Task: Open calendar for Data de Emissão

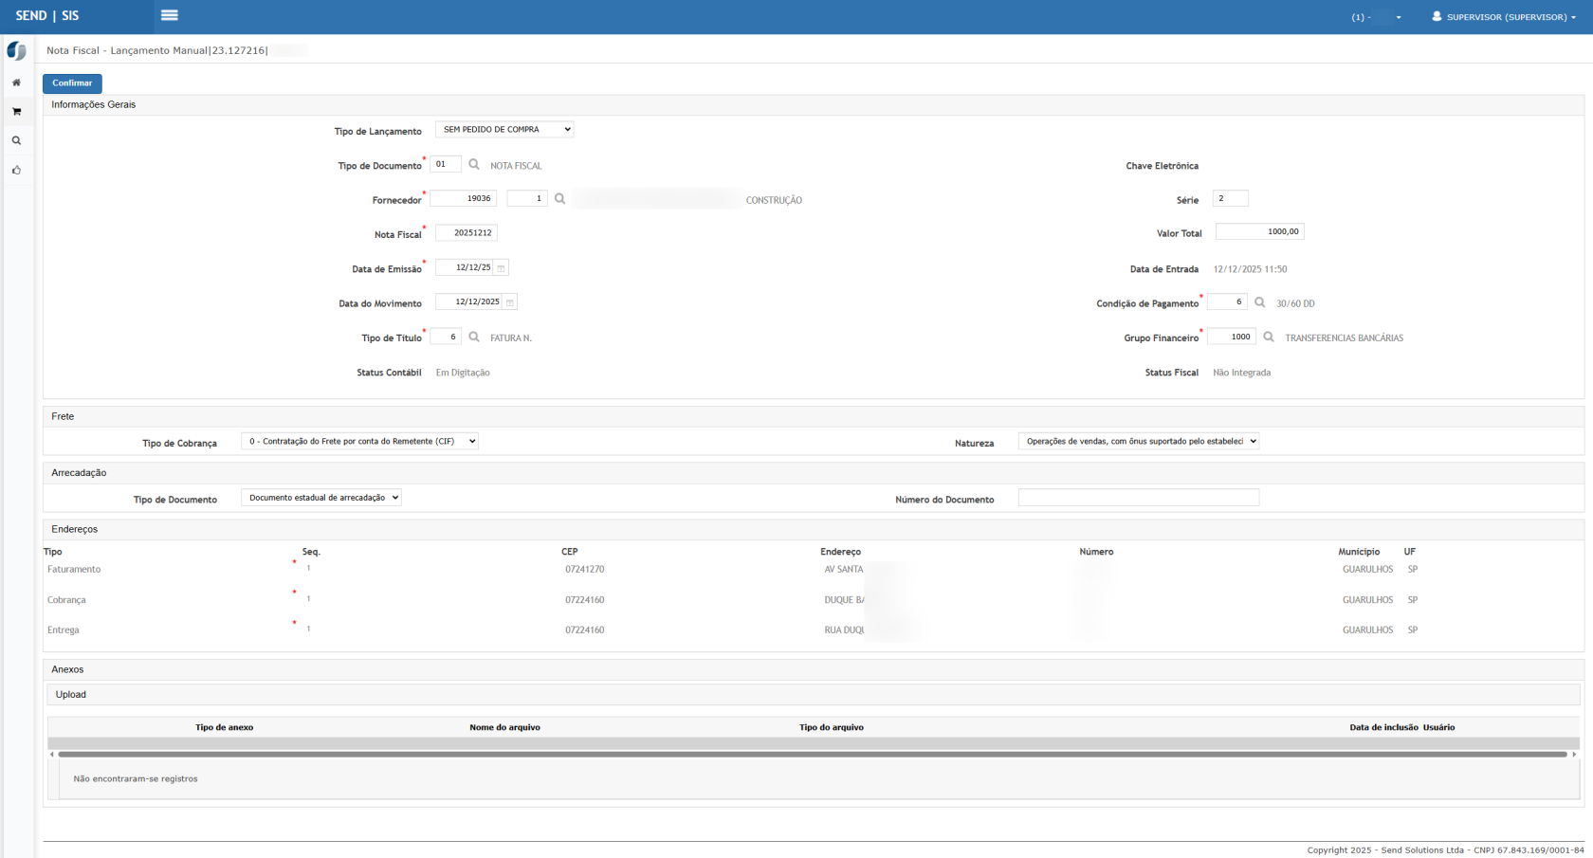Action: tap(502, 268)
